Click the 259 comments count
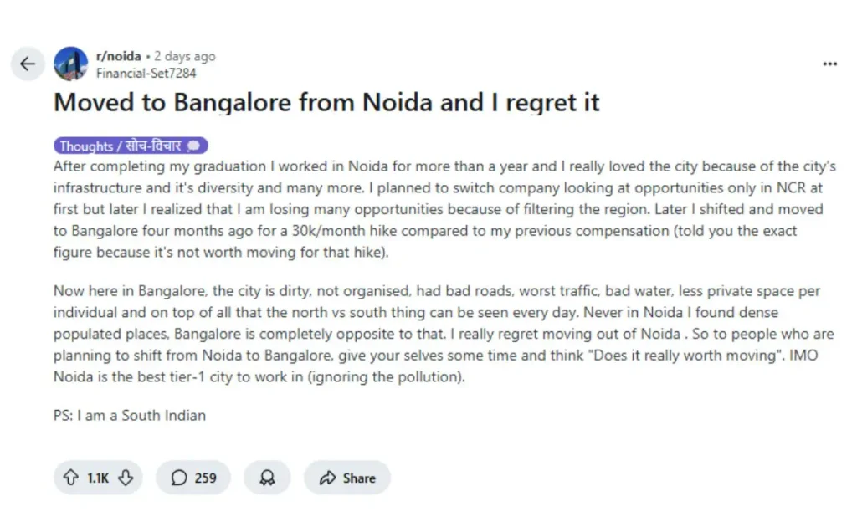This screenshot has width=857, height=527. click(x=205, y=478)
